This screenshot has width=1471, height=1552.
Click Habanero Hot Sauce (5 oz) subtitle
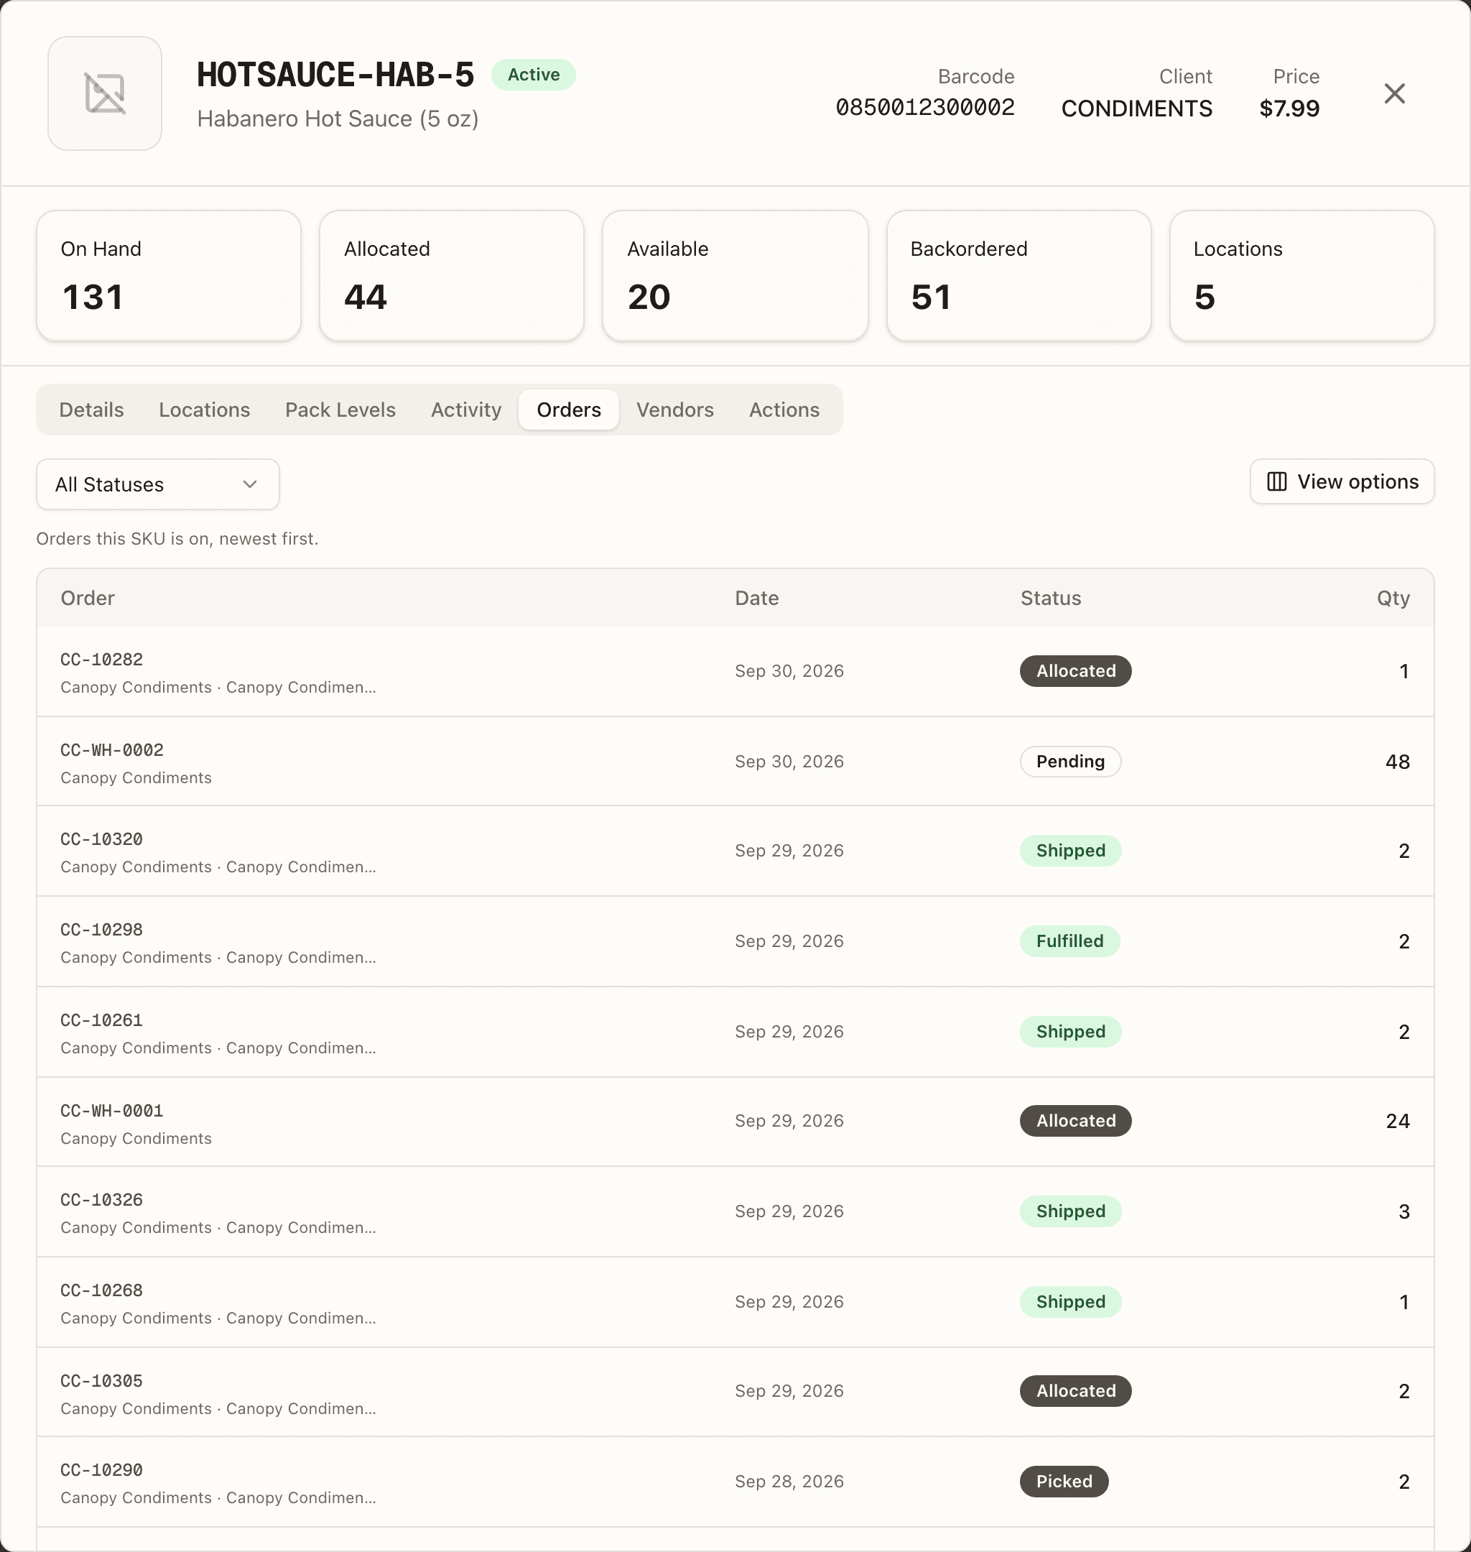[x=337, y=119]
